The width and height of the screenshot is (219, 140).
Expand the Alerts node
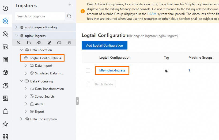point(26,104)
